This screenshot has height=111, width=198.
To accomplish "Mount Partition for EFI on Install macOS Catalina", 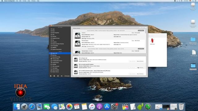I will [140, 68].
